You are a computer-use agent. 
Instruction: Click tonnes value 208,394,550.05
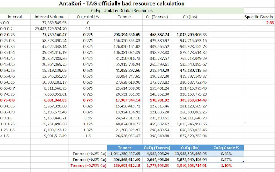(x=127, y=35)
